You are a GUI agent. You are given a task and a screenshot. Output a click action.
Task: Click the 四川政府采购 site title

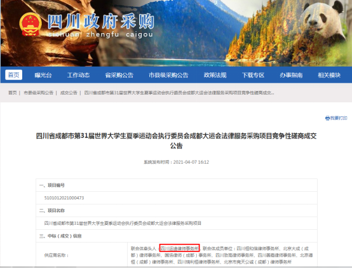(x=101, y=22)
